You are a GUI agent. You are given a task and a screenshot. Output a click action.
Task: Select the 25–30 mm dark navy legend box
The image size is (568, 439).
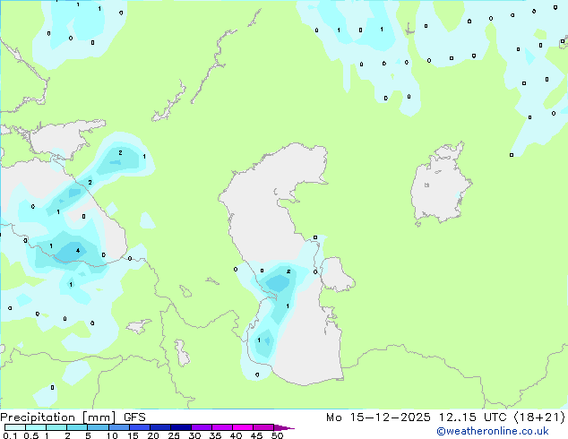tap(181, 427)
